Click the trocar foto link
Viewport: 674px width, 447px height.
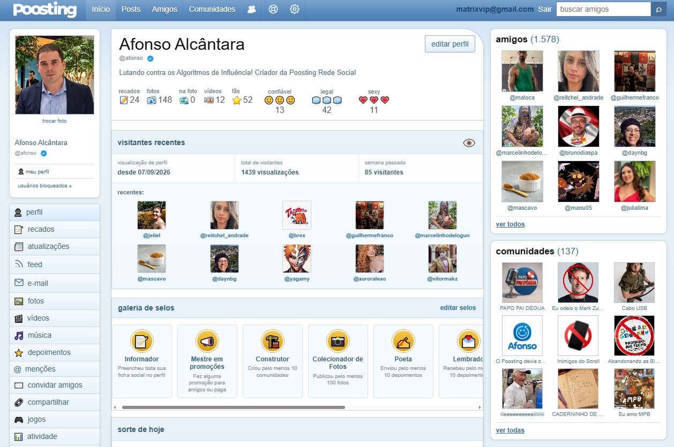55,121
